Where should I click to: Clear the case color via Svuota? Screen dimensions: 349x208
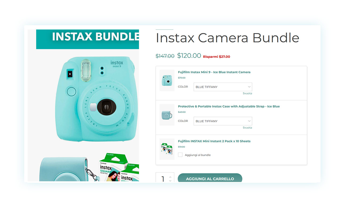pos(247,128)
